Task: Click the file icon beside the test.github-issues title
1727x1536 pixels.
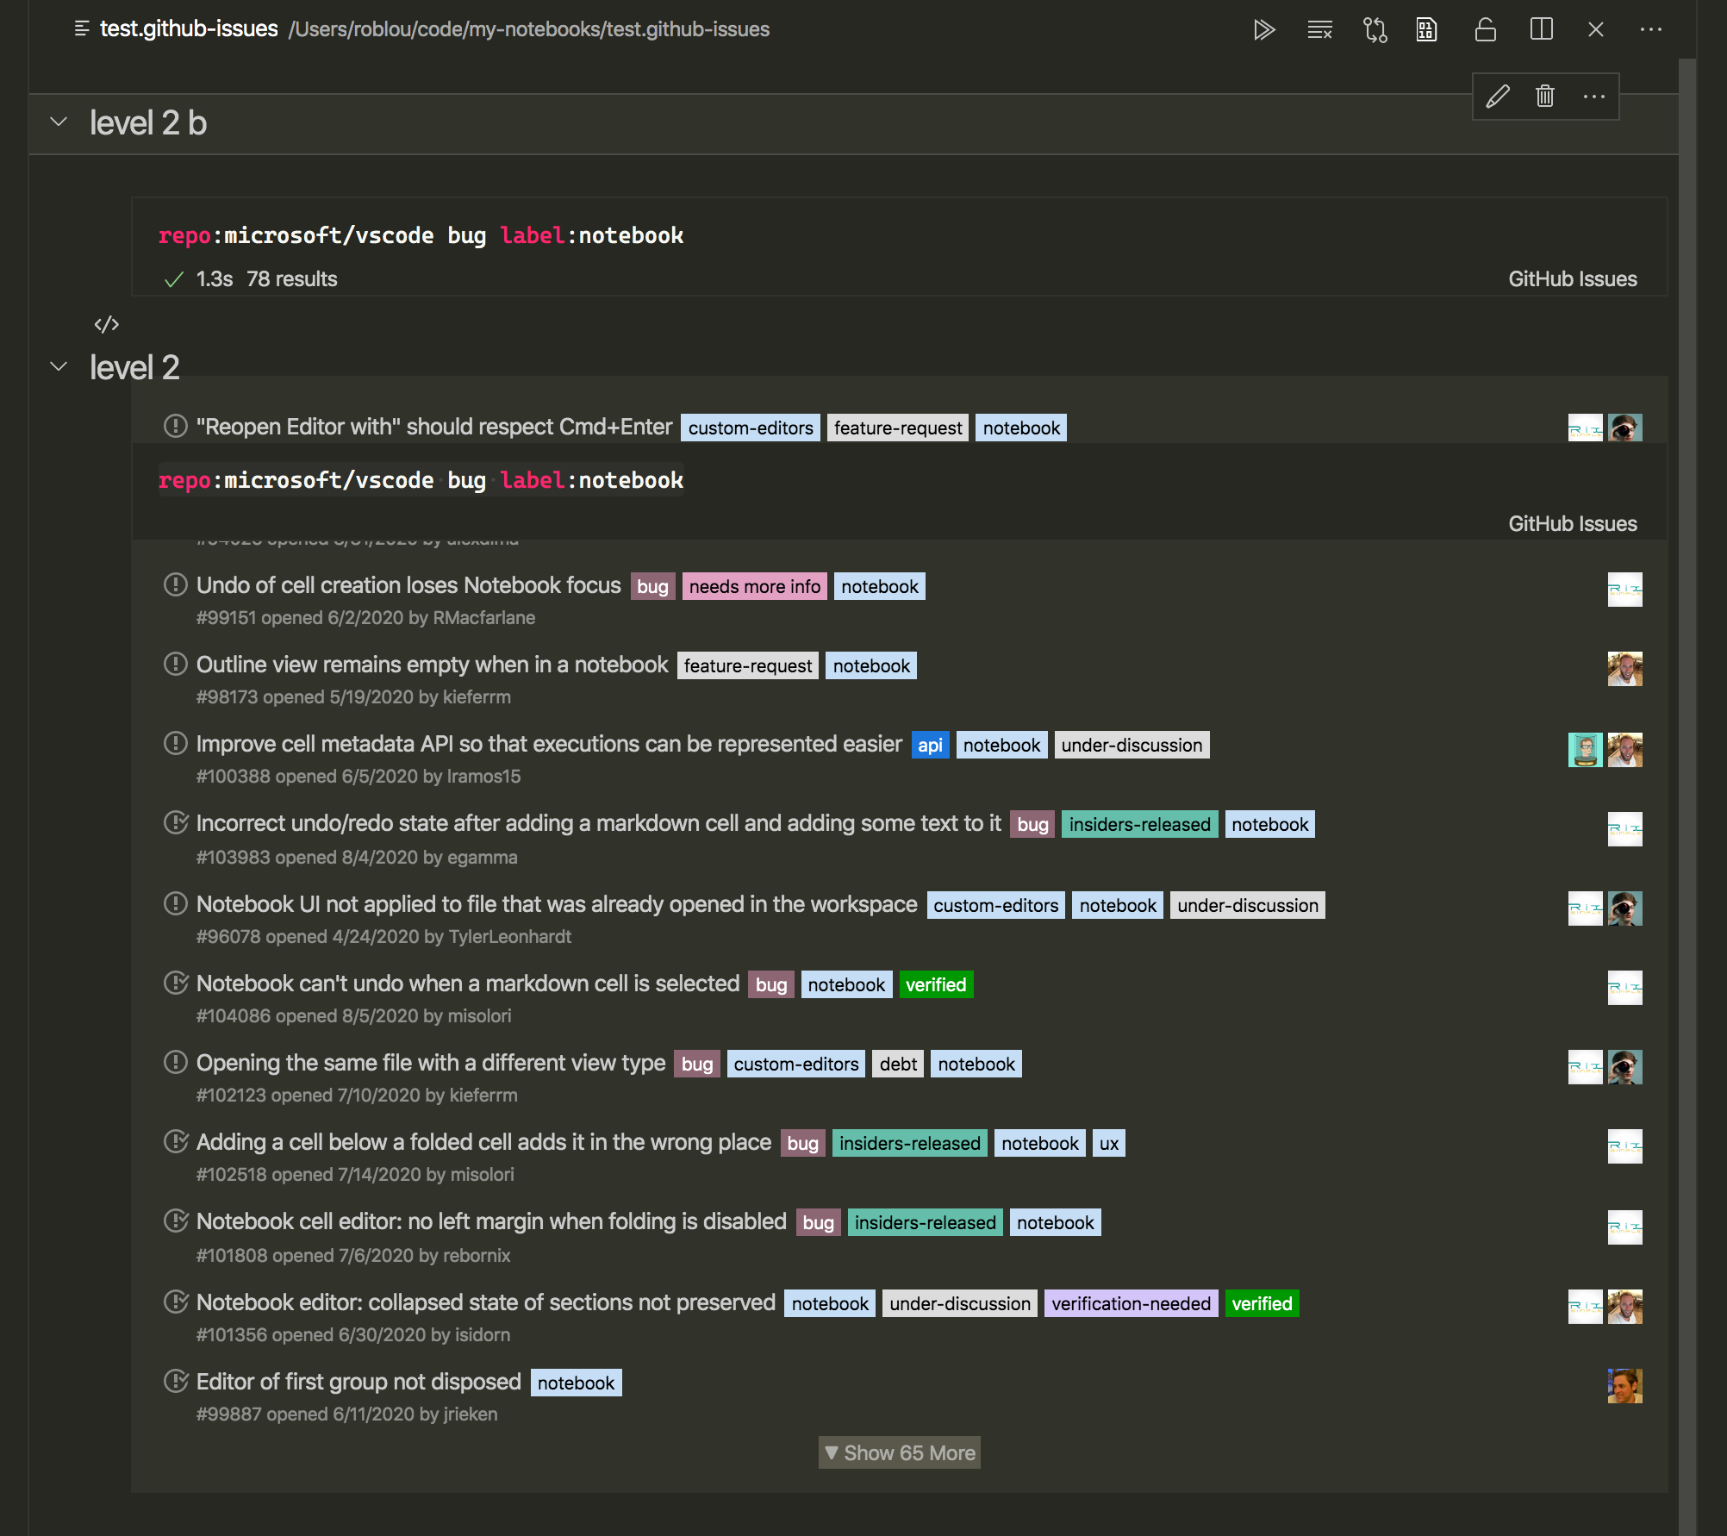Action: (82, 29)
